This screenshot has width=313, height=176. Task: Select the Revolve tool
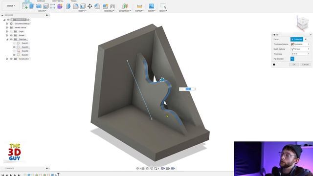[39, 6]
